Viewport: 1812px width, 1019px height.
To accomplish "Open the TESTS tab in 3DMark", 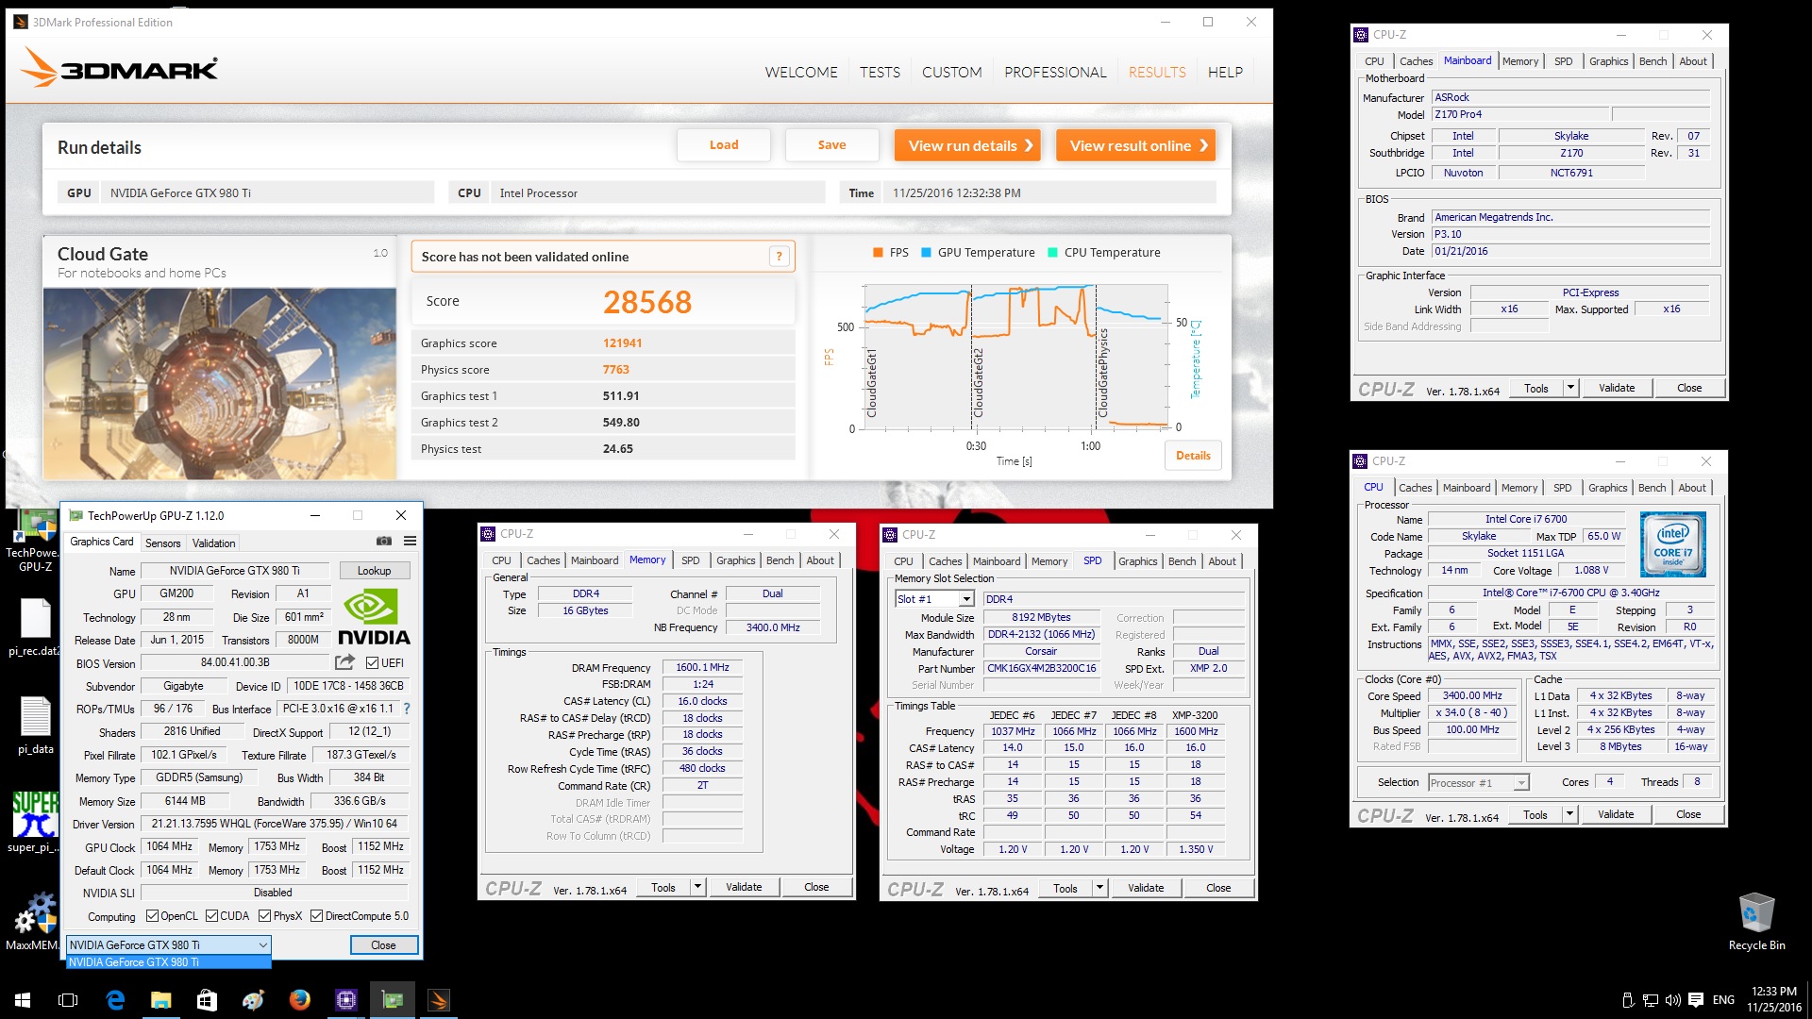I will click(880, 73).
